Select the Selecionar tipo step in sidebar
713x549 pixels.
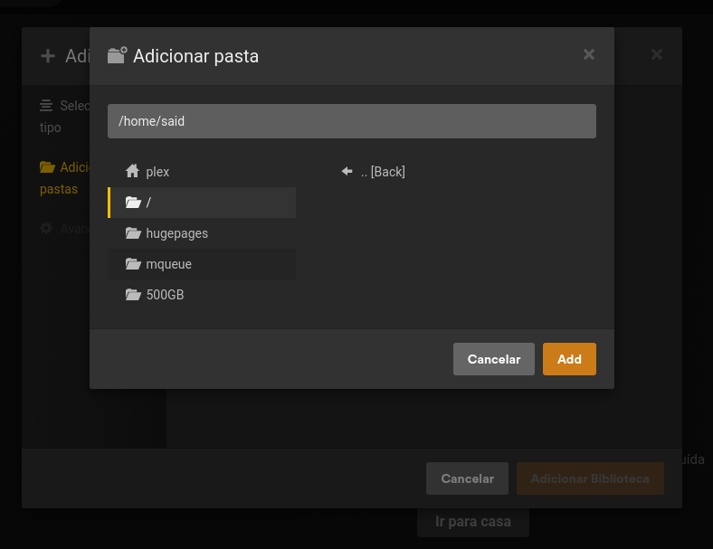point(64,117)
